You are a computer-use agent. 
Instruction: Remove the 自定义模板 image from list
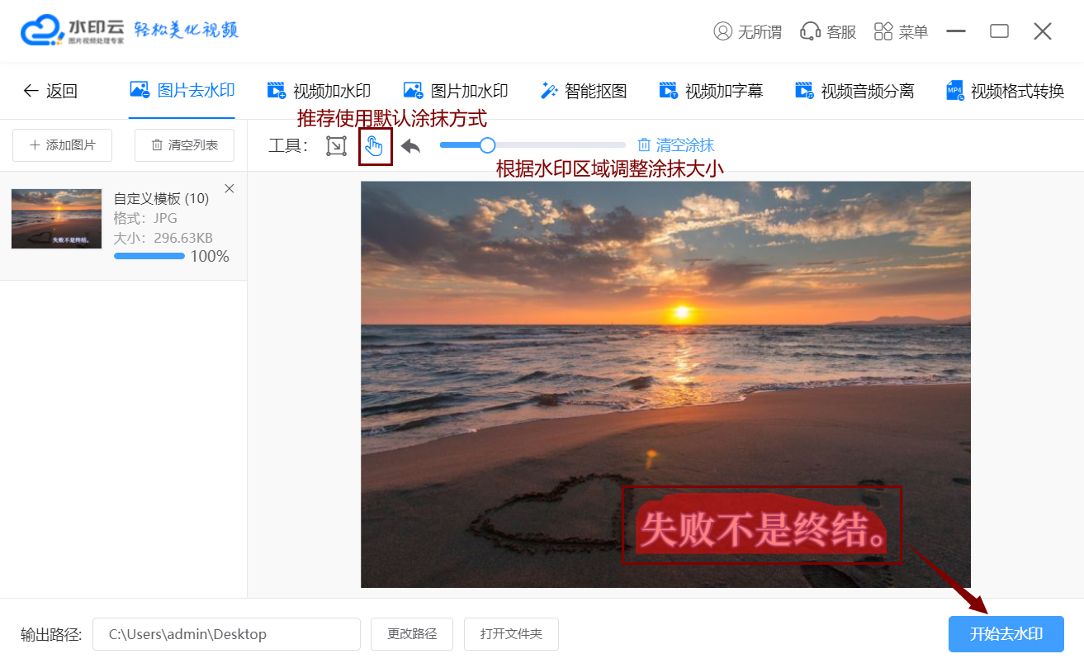coord(229,188)
